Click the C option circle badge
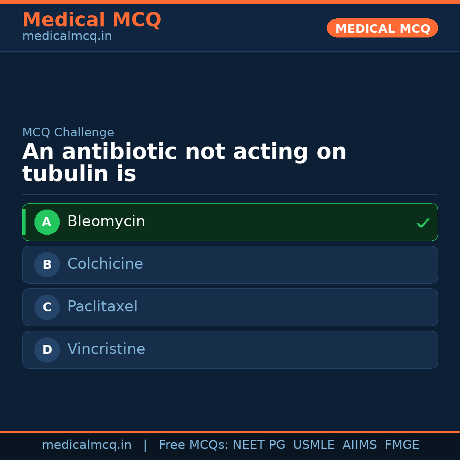Screen dimensions: 460x460 click(x=47, y=307)
